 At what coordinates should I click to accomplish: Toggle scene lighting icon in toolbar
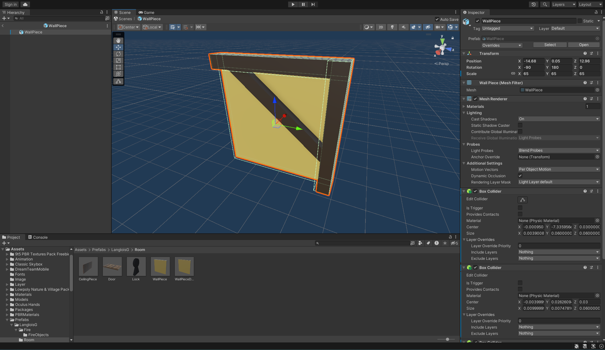392,27
